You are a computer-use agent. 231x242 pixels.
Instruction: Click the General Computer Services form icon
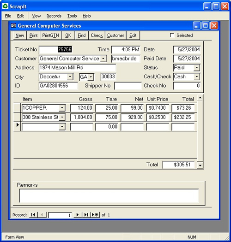pos(13,25)
